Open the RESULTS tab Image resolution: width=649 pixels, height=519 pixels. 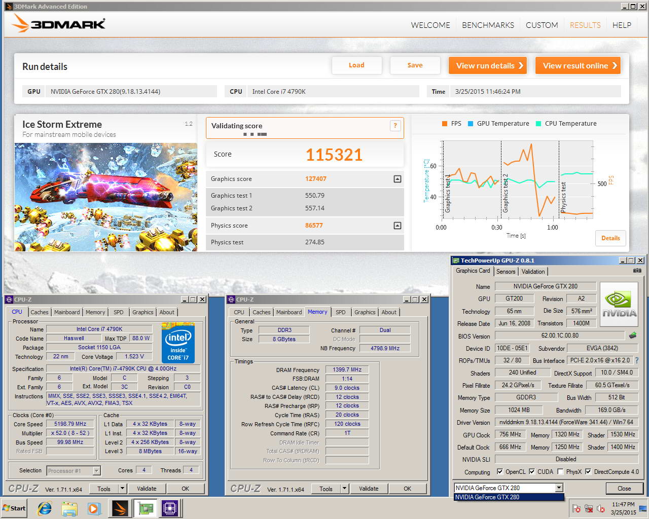click(585, 25)
